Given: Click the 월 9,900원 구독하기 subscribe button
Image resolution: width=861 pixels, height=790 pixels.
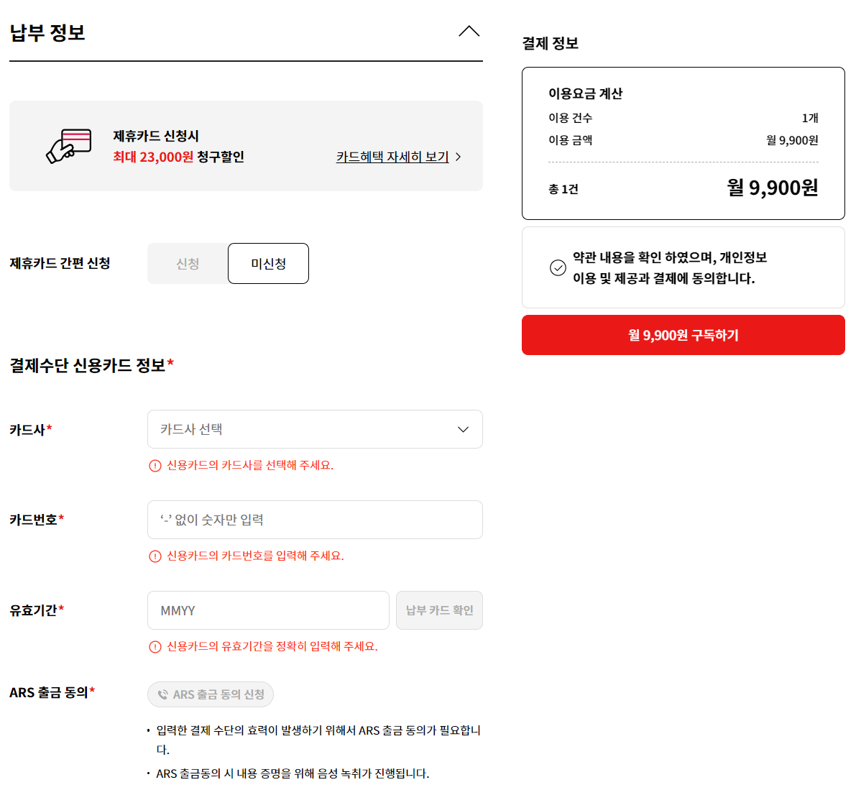Looking at the screenshot, I should pyautogui.click(x=683, y=335).
